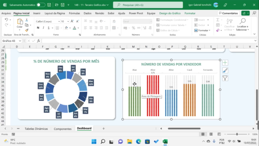Click the Normal view icon in status bar

(x=203, y=134)
